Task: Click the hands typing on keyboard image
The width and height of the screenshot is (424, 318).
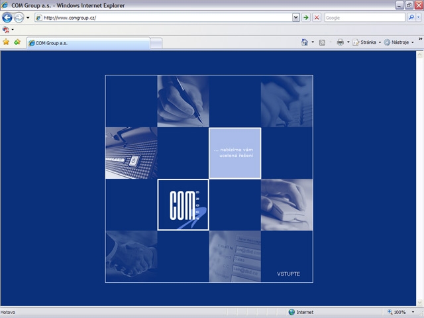Action: [x=287, y=101]
